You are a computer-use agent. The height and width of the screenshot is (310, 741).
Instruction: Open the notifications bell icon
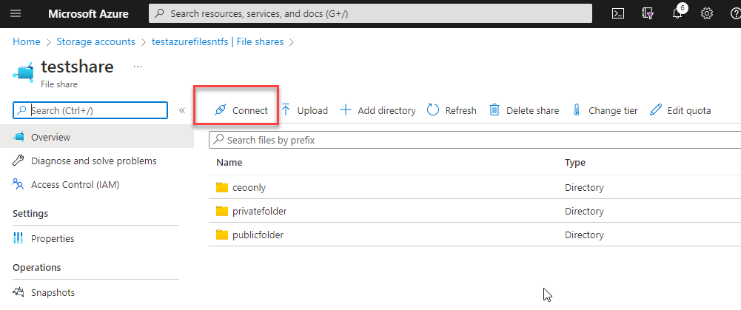click(677, 14)
